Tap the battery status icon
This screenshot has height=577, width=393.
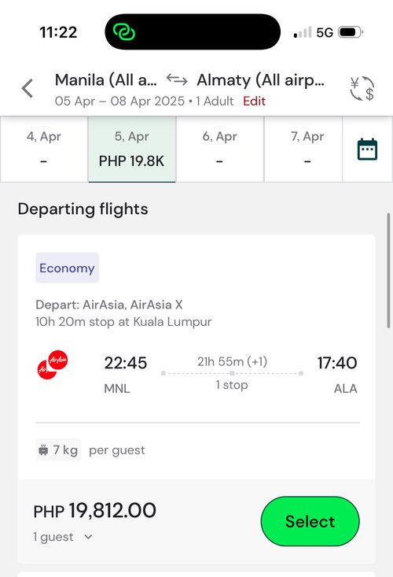351,32
